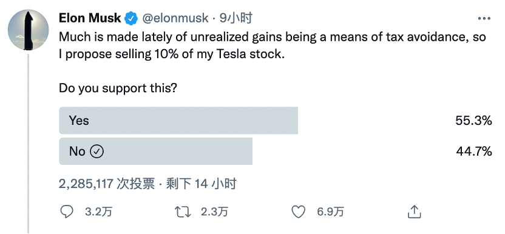Click the 9小时 timestamp

[x=236, y=18]
